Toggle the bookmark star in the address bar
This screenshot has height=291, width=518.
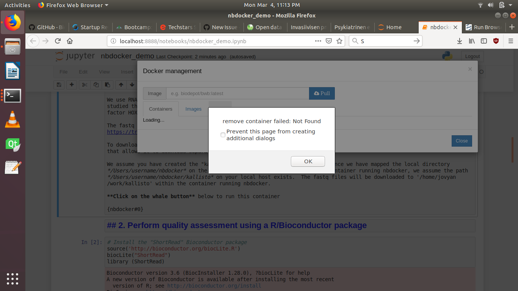(x=339, y=41)
